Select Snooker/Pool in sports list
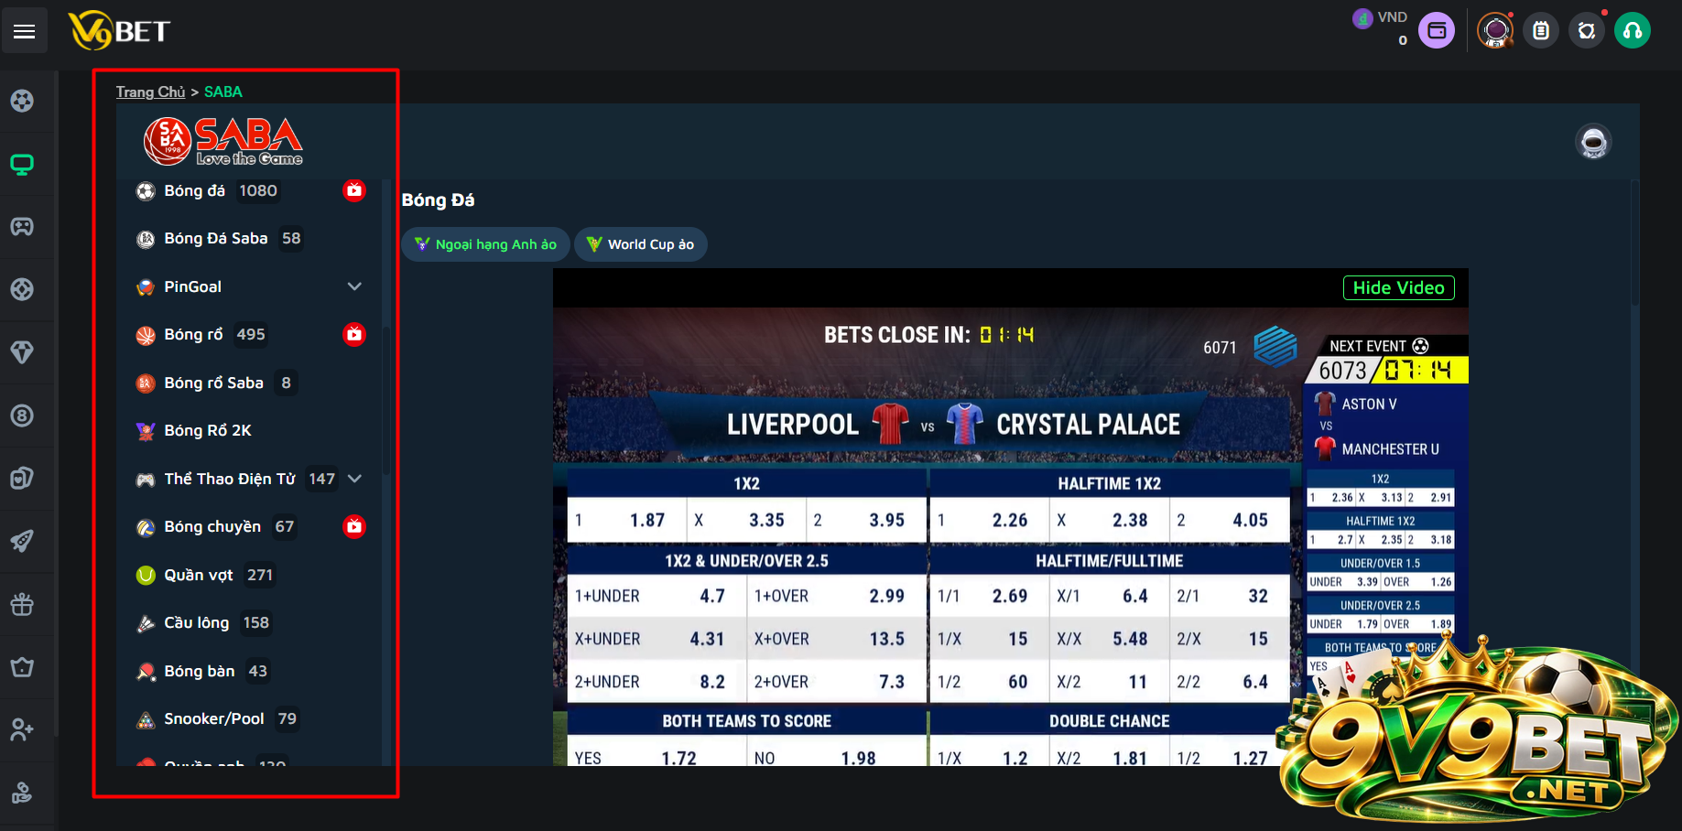 pos(214,719)
